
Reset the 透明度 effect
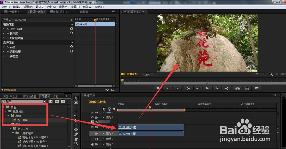coord(71,33)
